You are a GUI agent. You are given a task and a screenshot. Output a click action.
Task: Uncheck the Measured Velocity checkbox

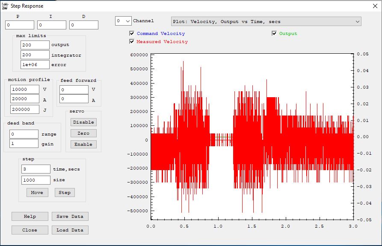tap(132, 42)
